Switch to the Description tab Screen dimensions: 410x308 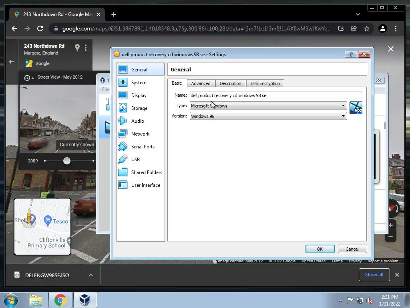point(230,83)
